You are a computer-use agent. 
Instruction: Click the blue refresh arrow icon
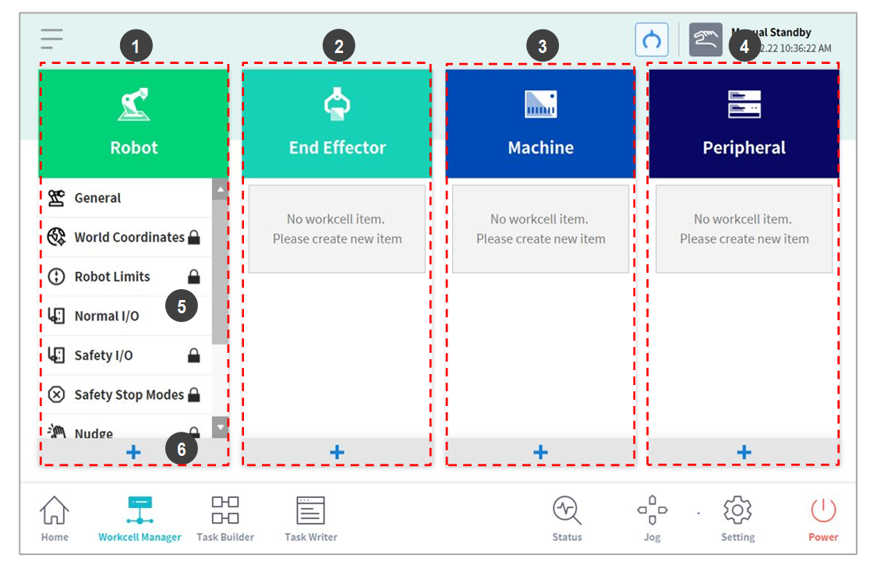tap(652, 40)
